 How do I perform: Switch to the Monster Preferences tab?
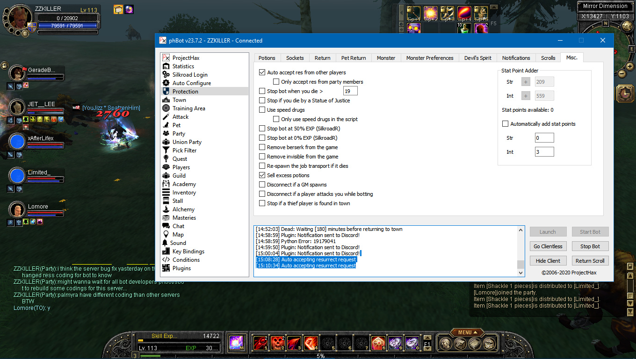429,58
